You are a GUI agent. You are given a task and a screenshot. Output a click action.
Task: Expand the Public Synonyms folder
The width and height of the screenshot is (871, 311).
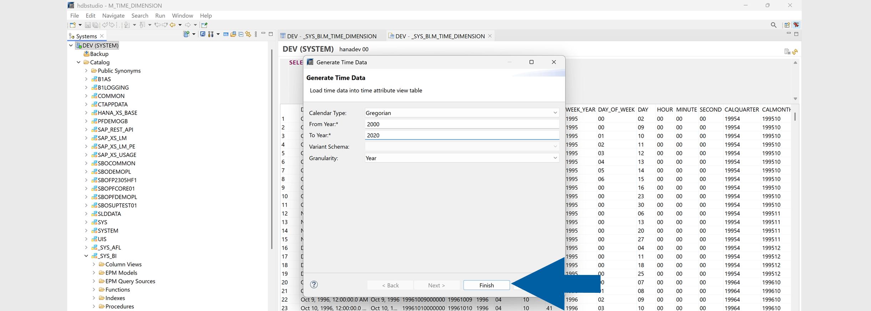pyautogui.click(x=86, y=71)
